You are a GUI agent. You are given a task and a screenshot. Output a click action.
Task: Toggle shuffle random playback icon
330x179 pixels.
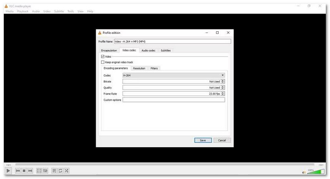point(66,171)
